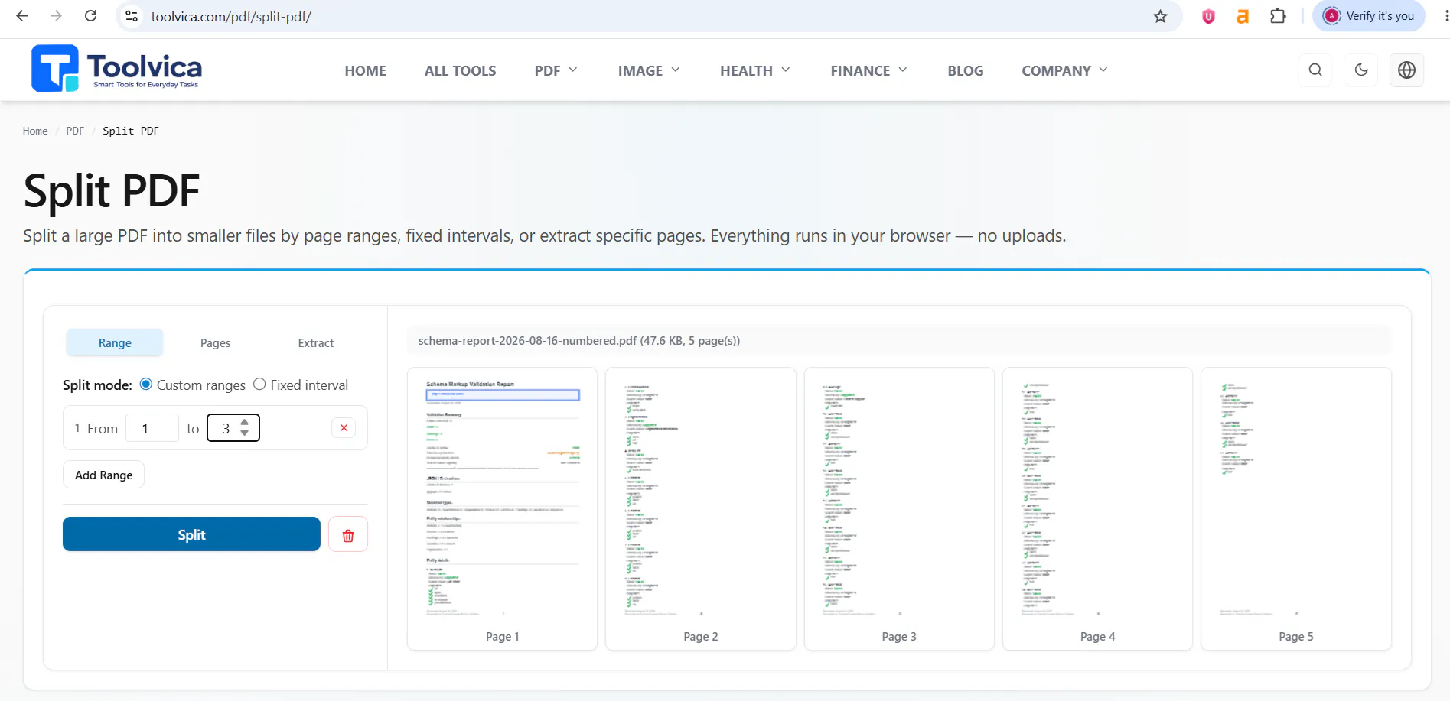Image resolution: width=1450 pixels, height=701 pixels.
Task: Toggle dark mode with the moon icon
Action: [x=1361, y=70]
